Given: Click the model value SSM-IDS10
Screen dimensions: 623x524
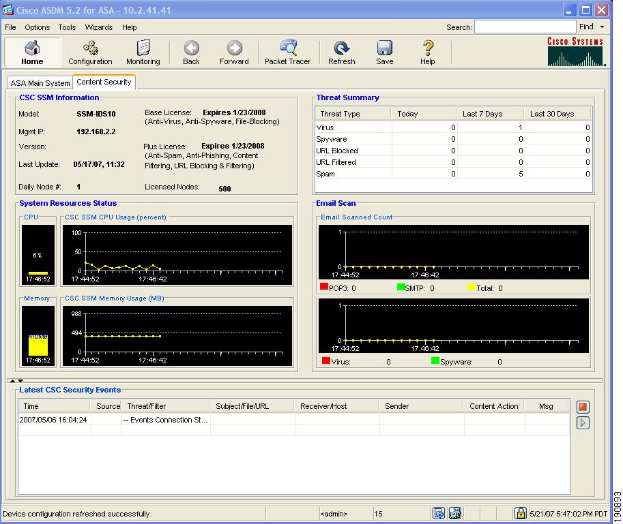Looking at the screenshot, I should [x=96, y=114].
